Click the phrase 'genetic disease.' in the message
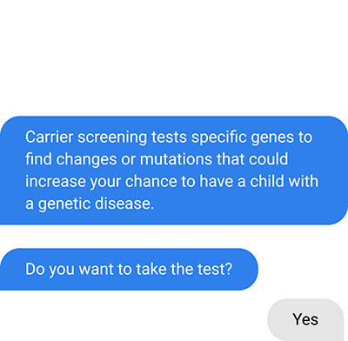Screen dimensions: 348x341 pos(96,204)
